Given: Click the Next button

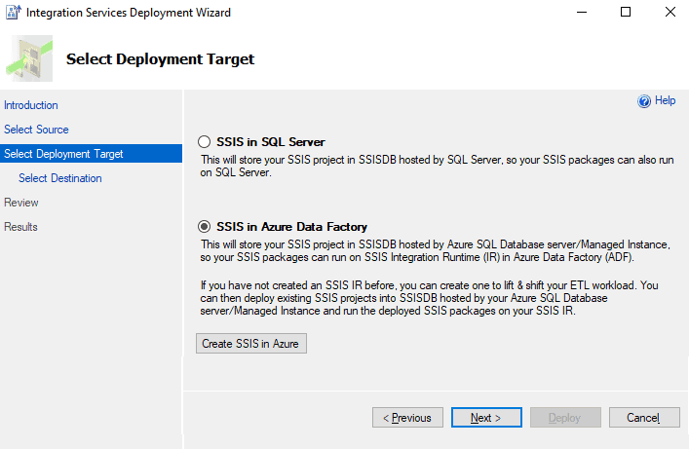Looking at the screenshot, I should (486, 418).
